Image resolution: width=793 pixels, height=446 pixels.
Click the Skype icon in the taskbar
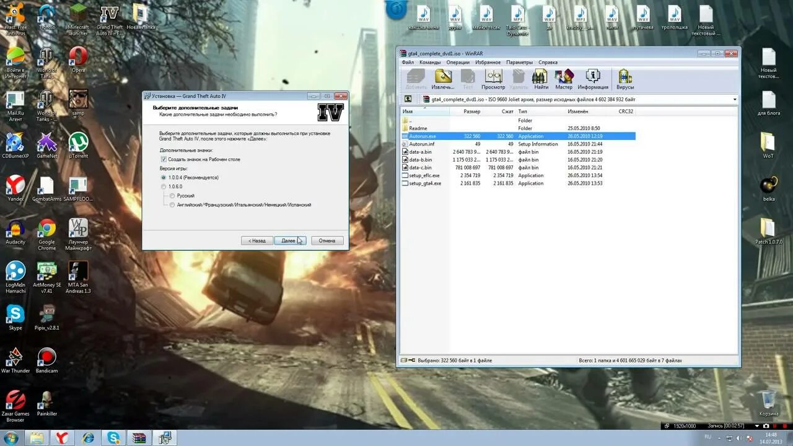click(x=114, y=437)
